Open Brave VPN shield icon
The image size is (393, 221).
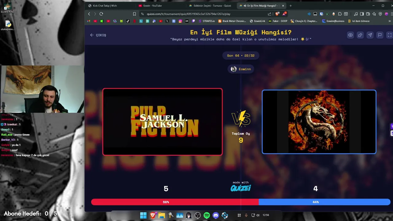380,14
